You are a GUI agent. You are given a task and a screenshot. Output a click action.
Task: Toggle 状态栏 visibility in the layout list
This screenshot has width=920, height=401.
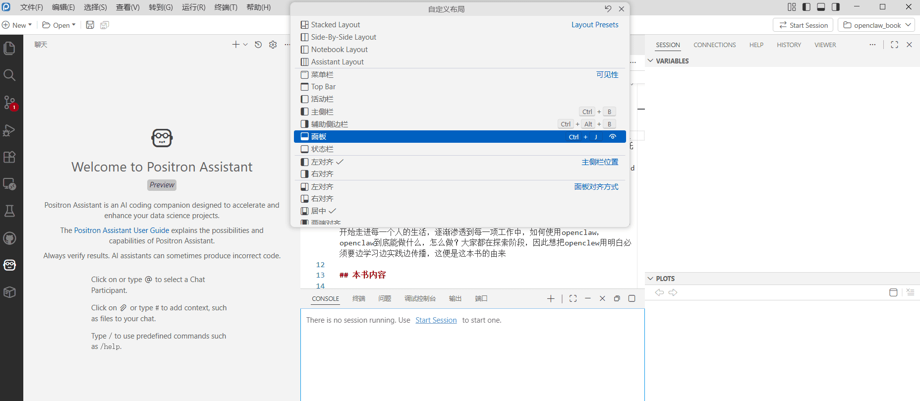point(460,149)
